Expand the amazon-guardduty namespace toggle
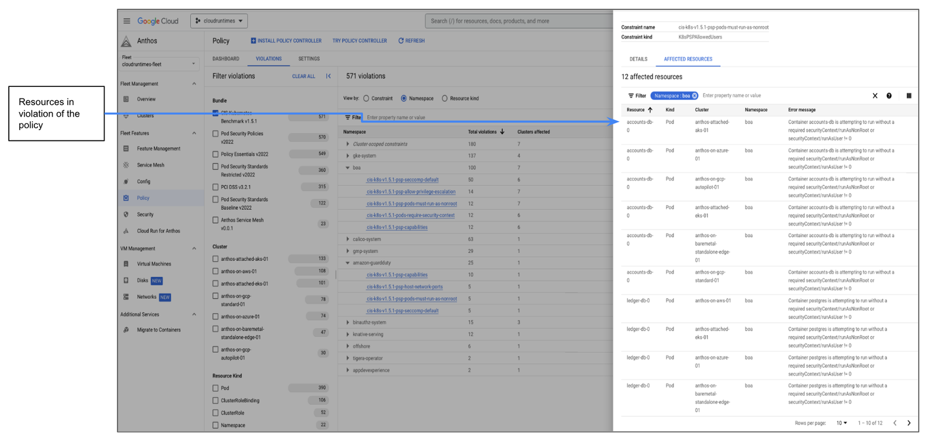Screen dimensions: 928x439 (348, 264)
